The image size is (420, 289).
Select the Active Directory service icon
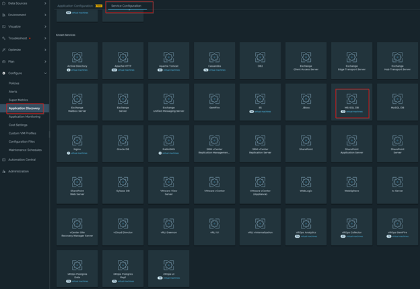point(77,61)
